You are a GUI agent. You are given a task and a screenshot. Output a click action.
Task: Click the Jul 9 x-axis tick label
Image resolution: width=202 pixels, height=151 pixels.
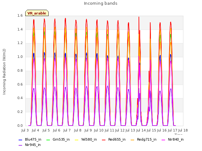point(88,130)
